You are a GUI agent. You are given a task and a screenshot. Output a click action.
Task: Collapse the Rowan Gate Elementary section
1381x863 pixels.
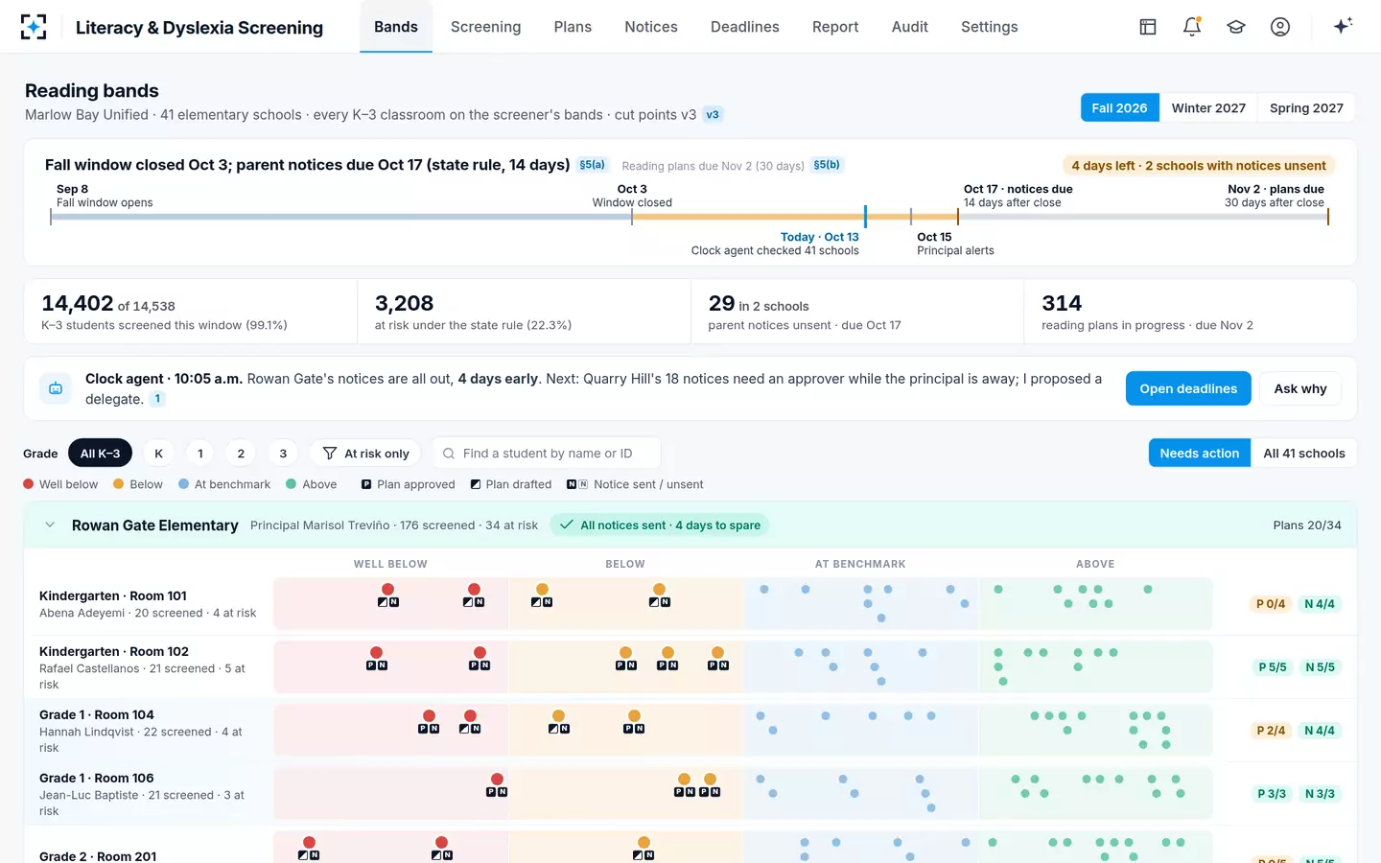tap(50, 525)
